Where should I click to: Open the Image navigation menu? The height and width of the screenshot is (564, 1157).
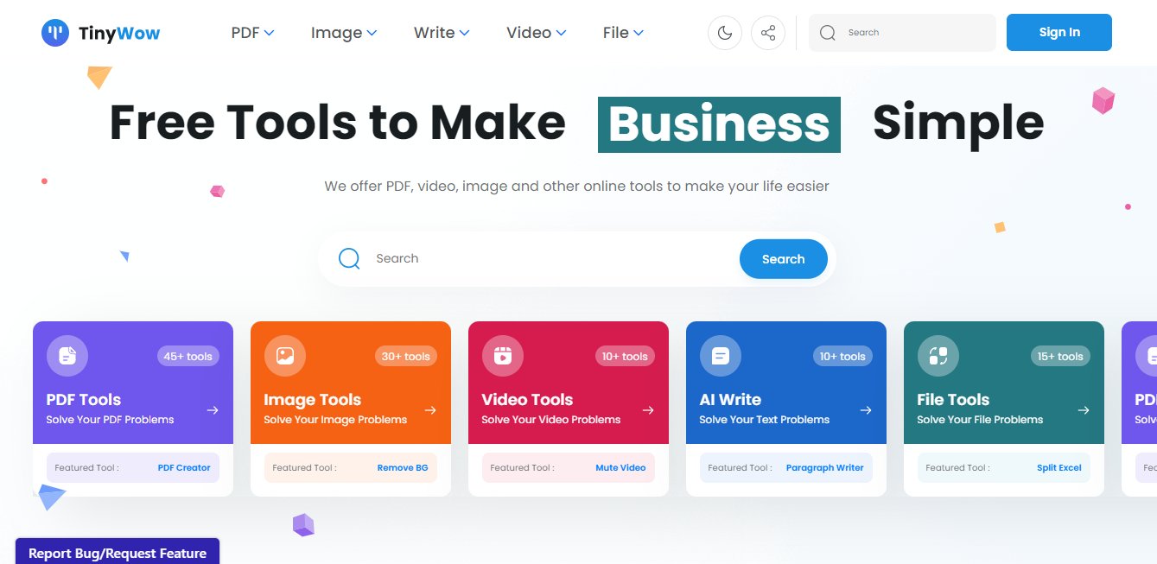344,33
